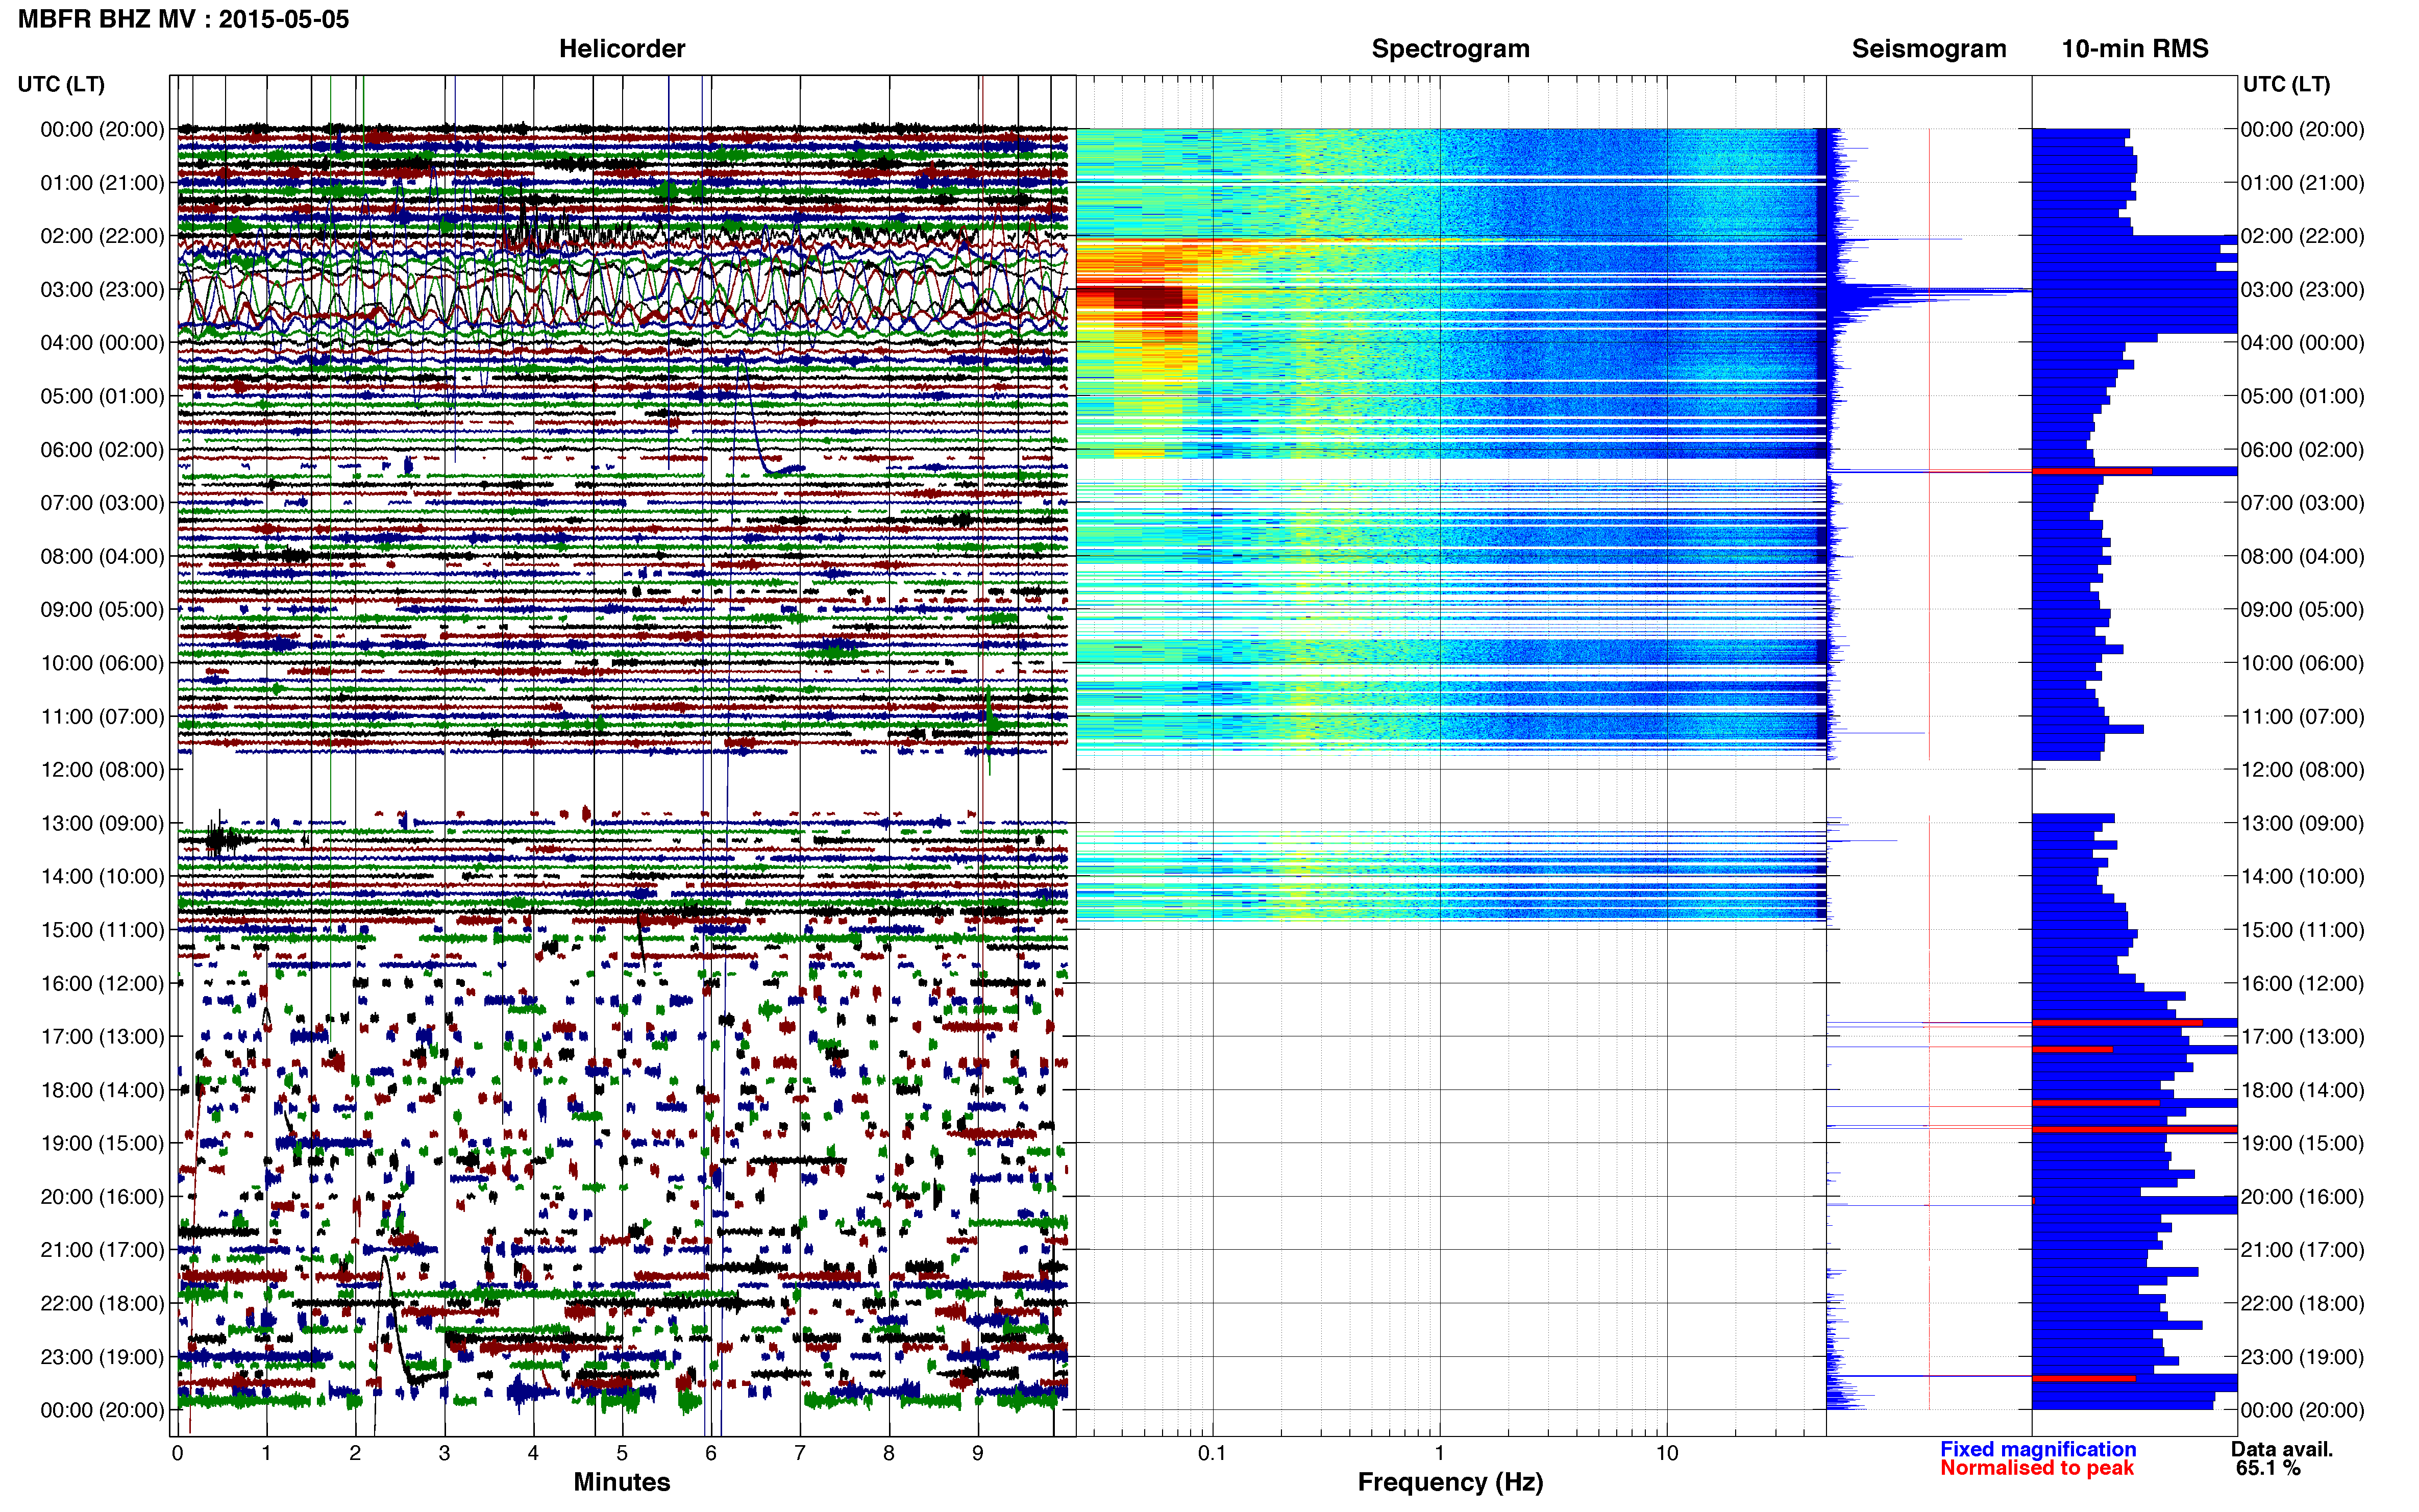Click the left '22:00 (18:00)' time label
2419x1512 pixels.
[x=102, y=1303]
